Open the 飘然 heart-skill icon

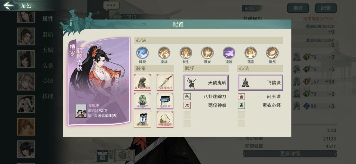272,53
